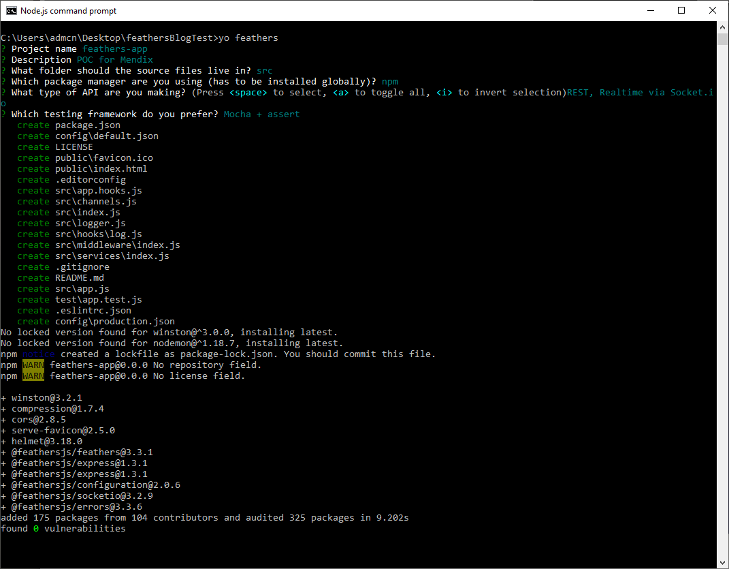Click the 'REST, Realtime via Socket.i' API answer
729x569 pixels.
[x=641, y=93]
